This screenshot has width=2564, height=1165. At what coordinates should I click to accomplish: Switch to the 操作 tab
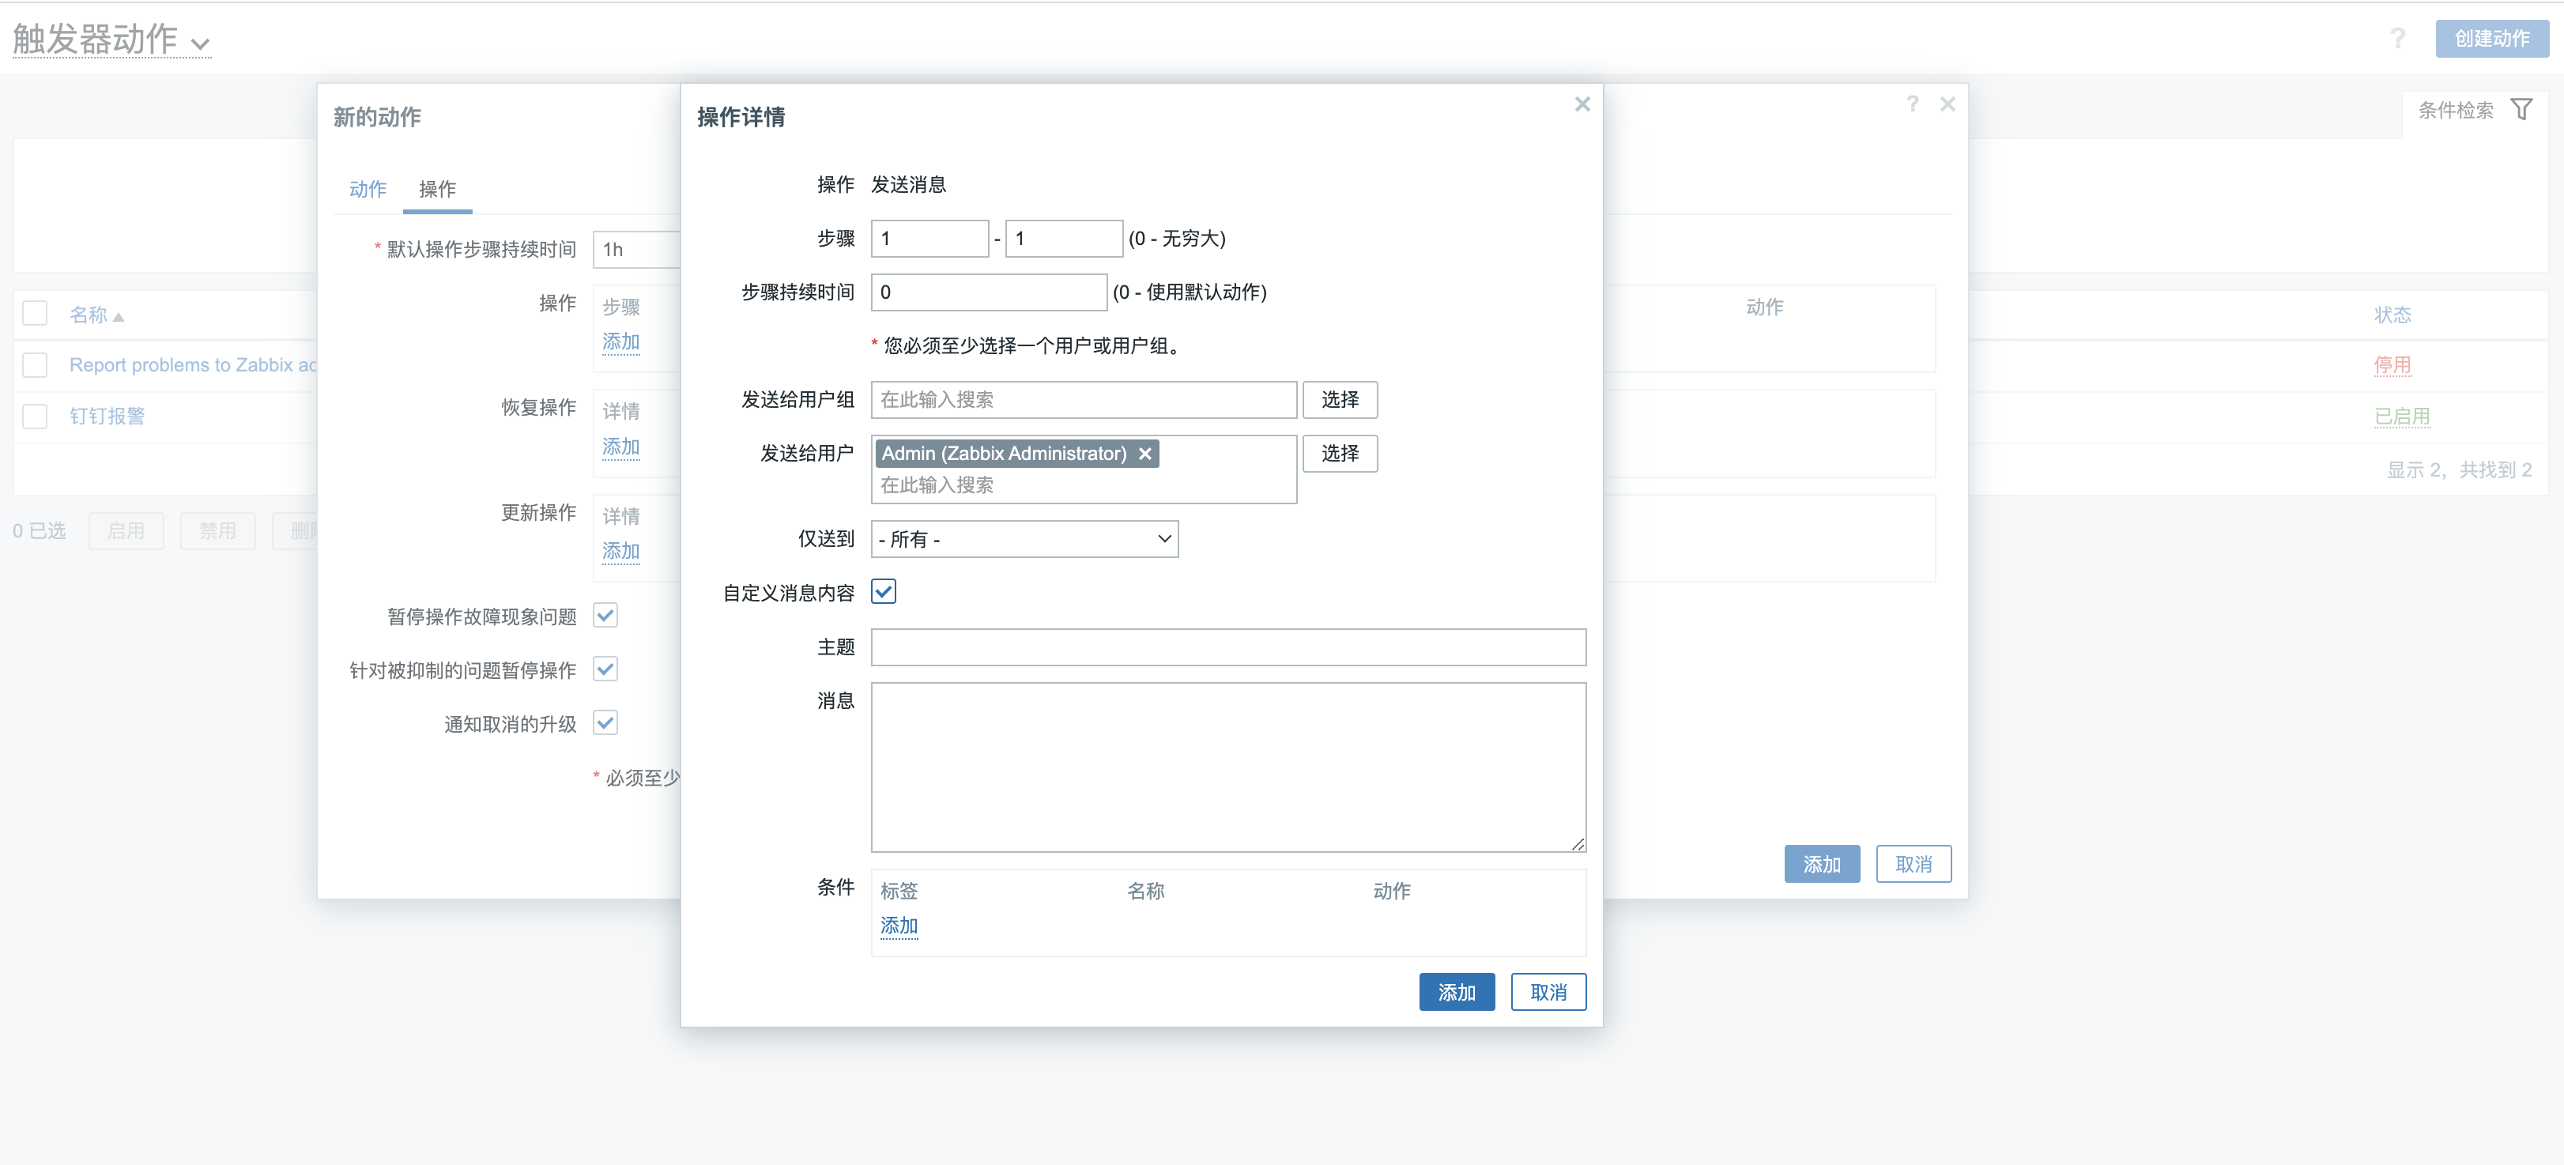pos(437,189)
